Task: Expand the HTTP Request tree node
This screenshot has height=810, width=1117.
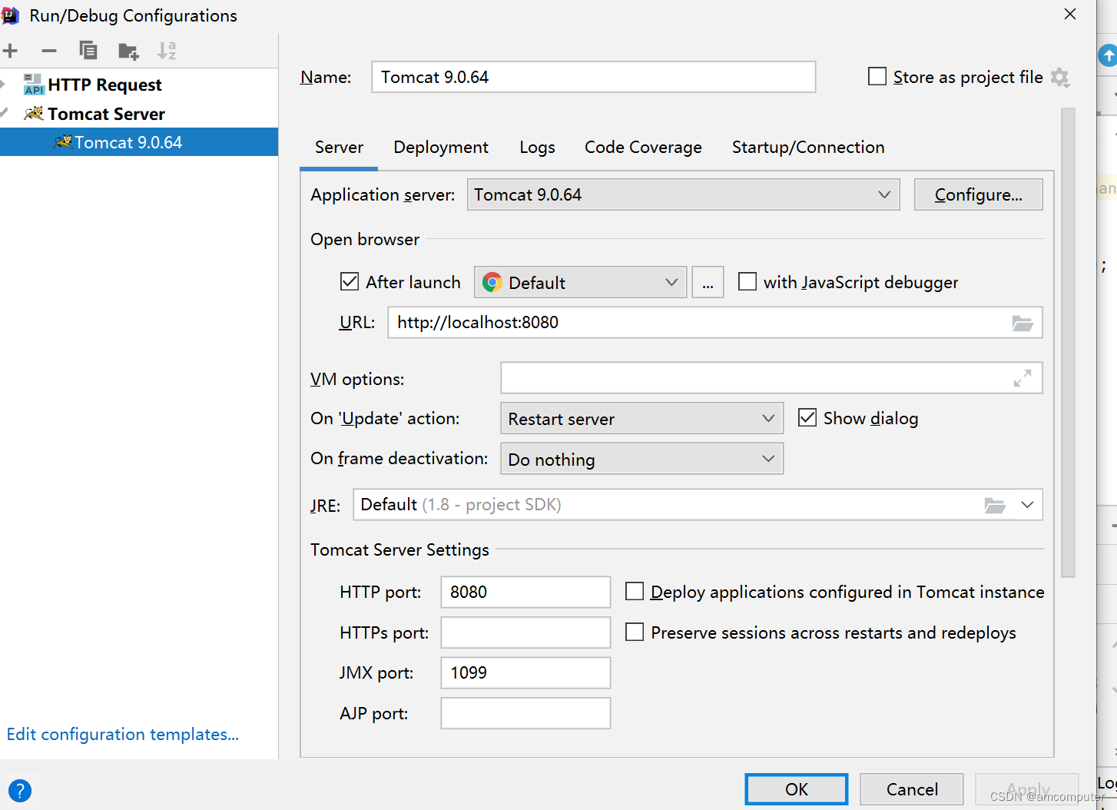Action: (x=3, y=85)
